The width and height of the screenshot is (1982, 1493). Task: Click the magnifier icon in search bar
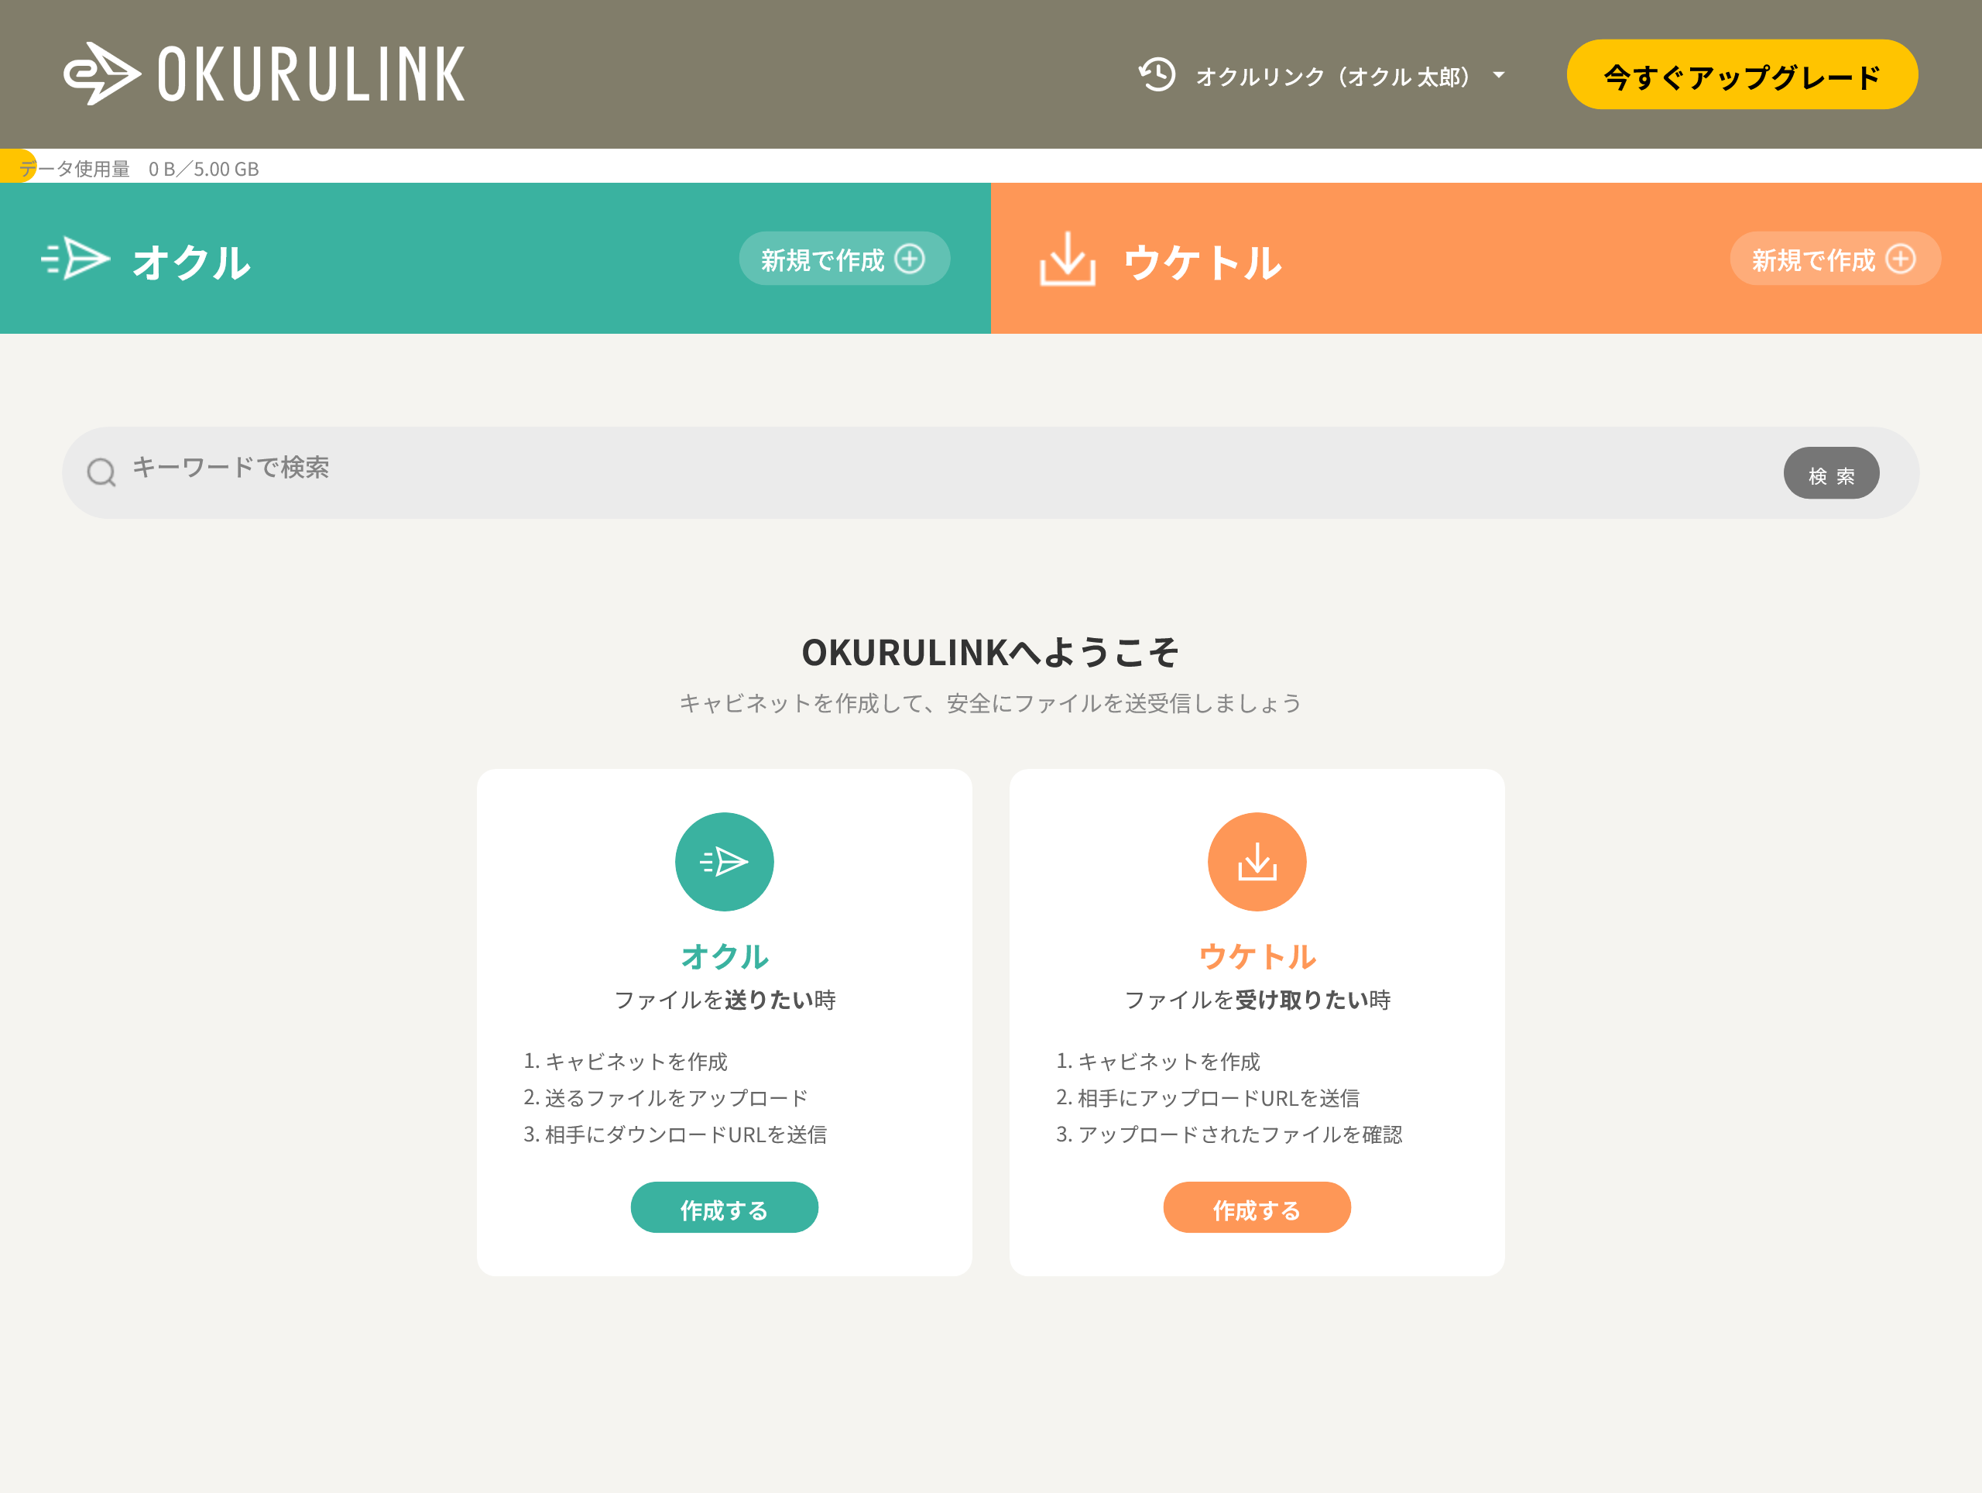point(101,472)
